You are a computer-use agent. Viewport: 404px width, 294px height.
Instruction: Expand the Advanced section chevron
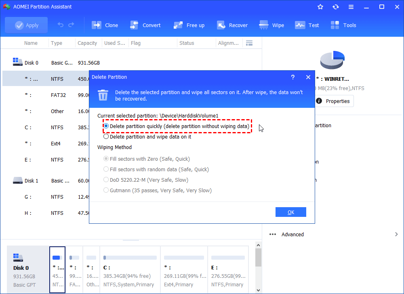396,234
